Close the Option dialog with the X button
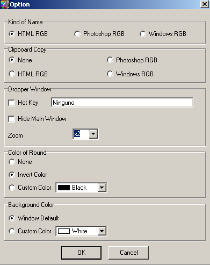This screenshot has width=210, height=265. (x=205, y=4)
